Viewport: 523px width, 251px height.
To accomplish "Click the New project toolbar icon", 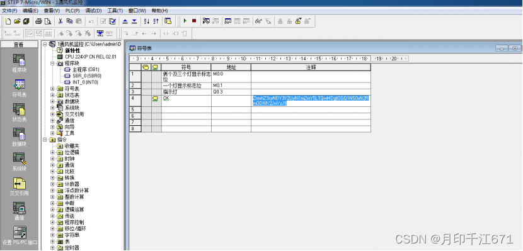I will pos(8,21).
